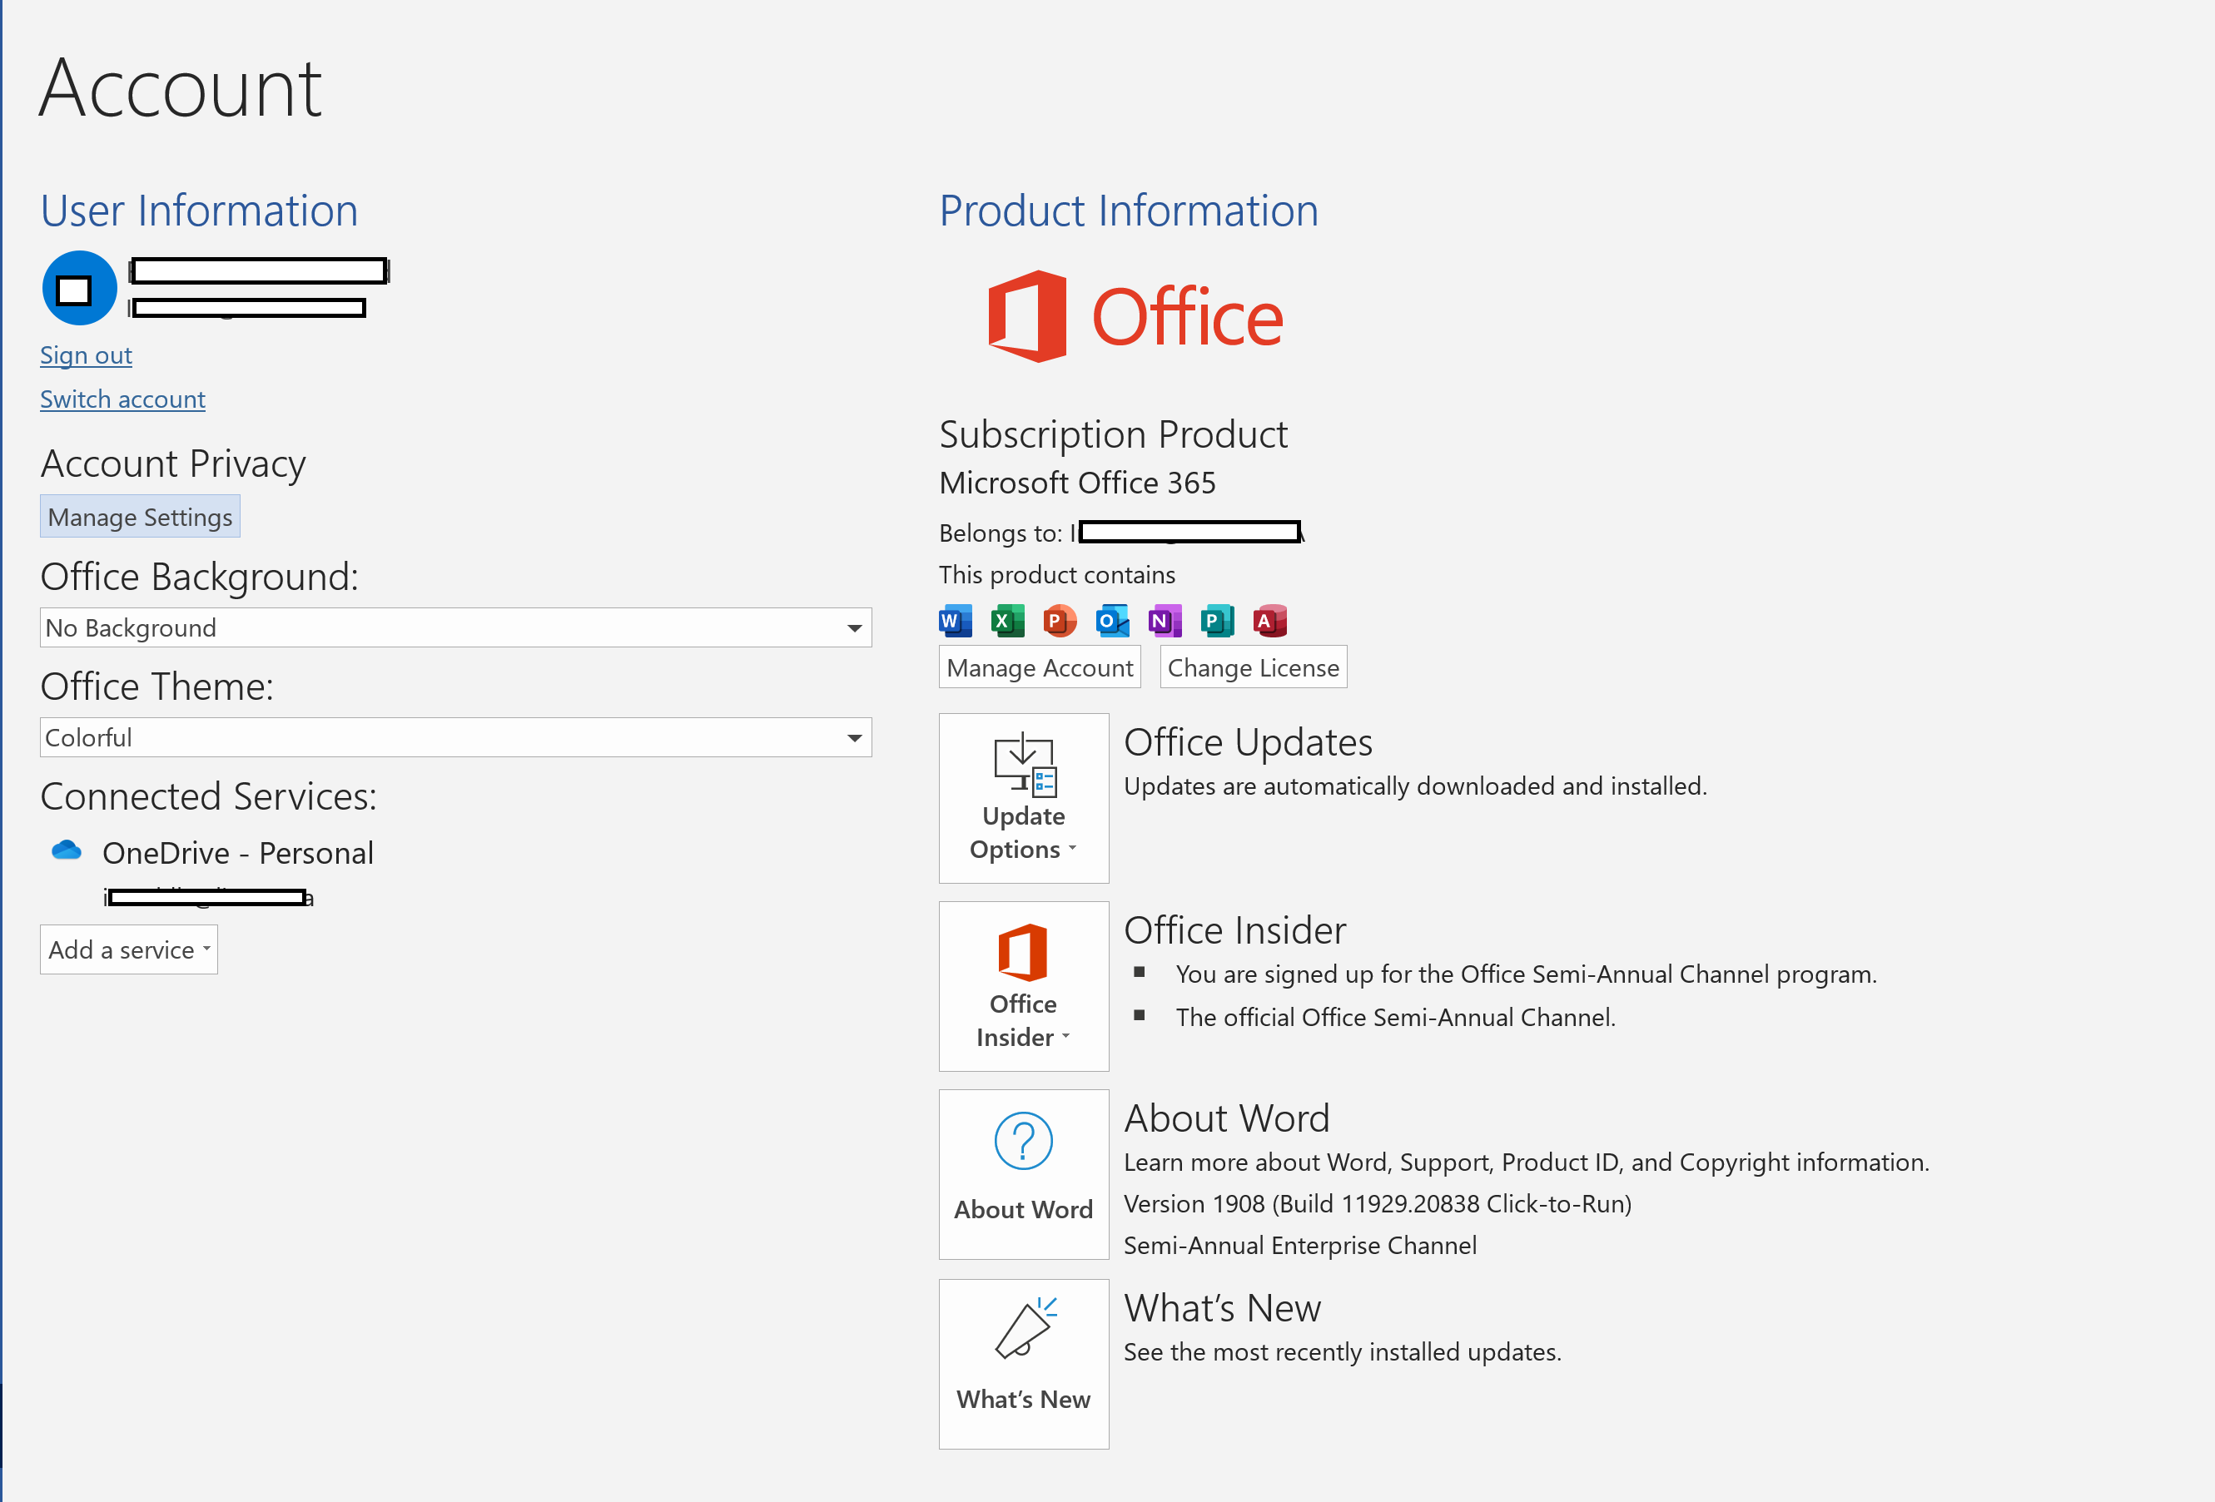Click the Semi-Annual Enterprise Channel text
This screenshot has width=2215, height=1502.
[x=1300, y=1246]
